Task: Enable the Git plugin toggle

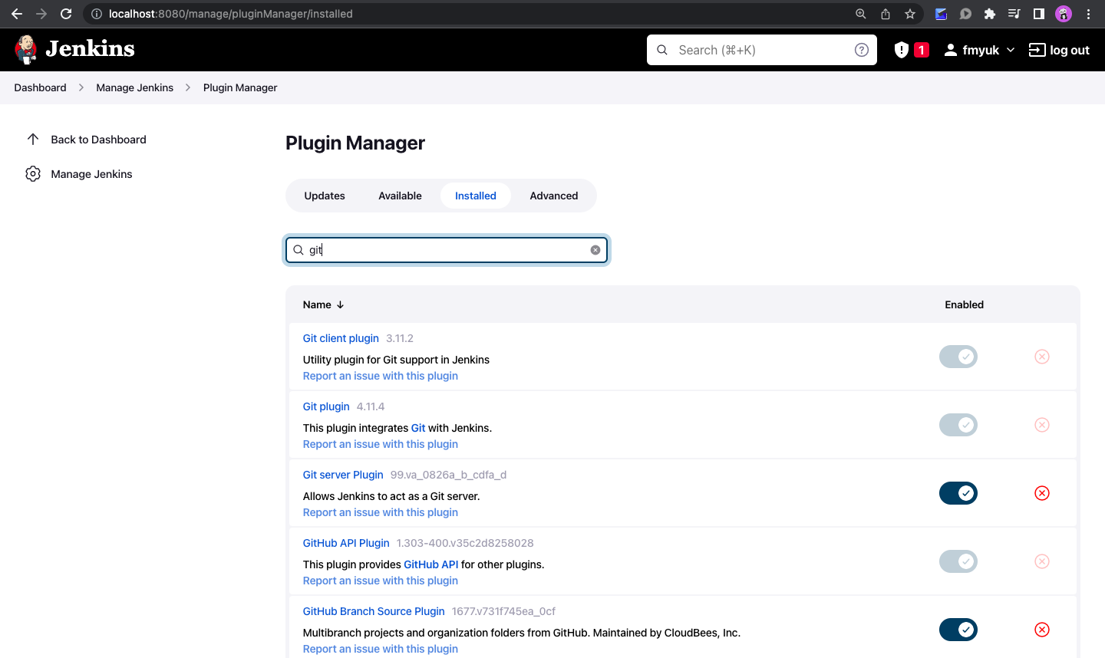Action: pyautogui.click(x=958, y=425)
